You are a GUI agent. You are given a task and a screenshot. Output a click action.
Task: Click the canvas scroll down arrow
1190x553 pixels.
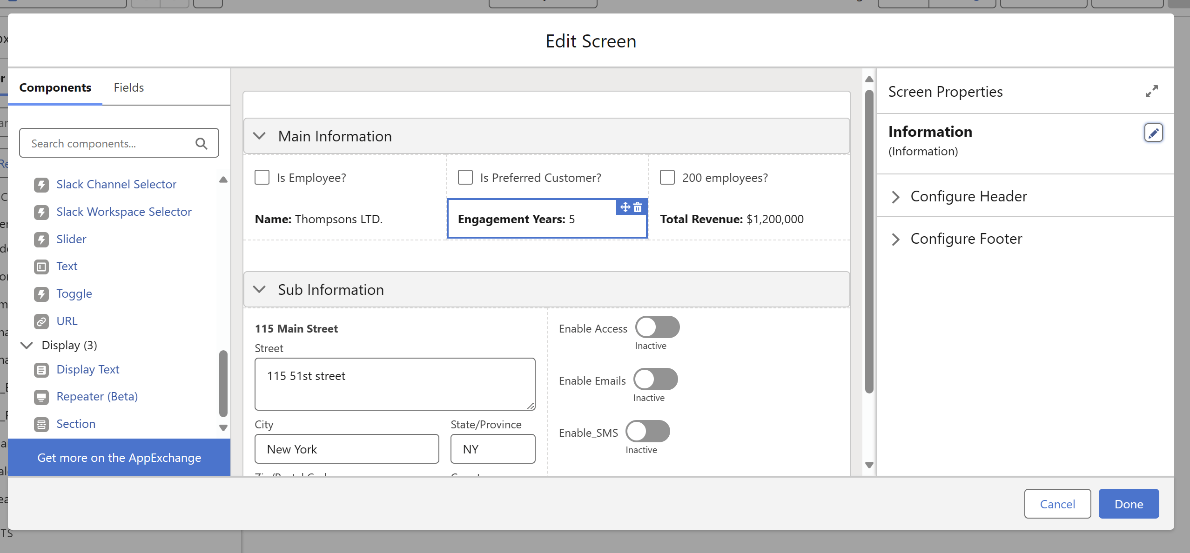click(869, 465)
